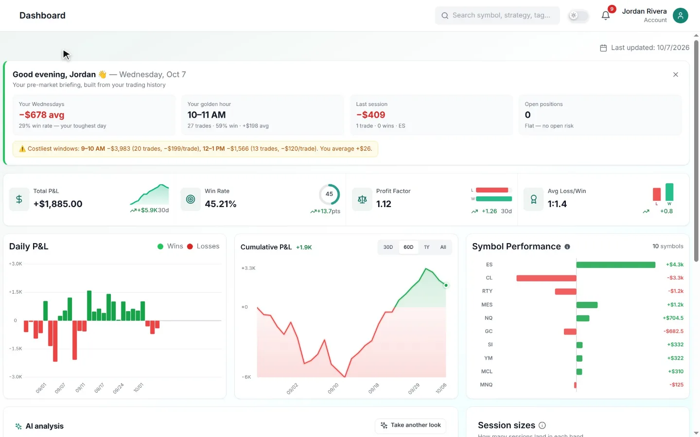700x437 pixels.
Task: Click the 10 symbols count label
Action: [668, 246]
